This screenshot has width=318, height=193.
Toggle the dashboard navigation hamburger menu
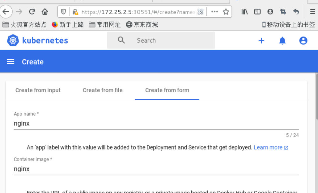click(x=11, y=62)
